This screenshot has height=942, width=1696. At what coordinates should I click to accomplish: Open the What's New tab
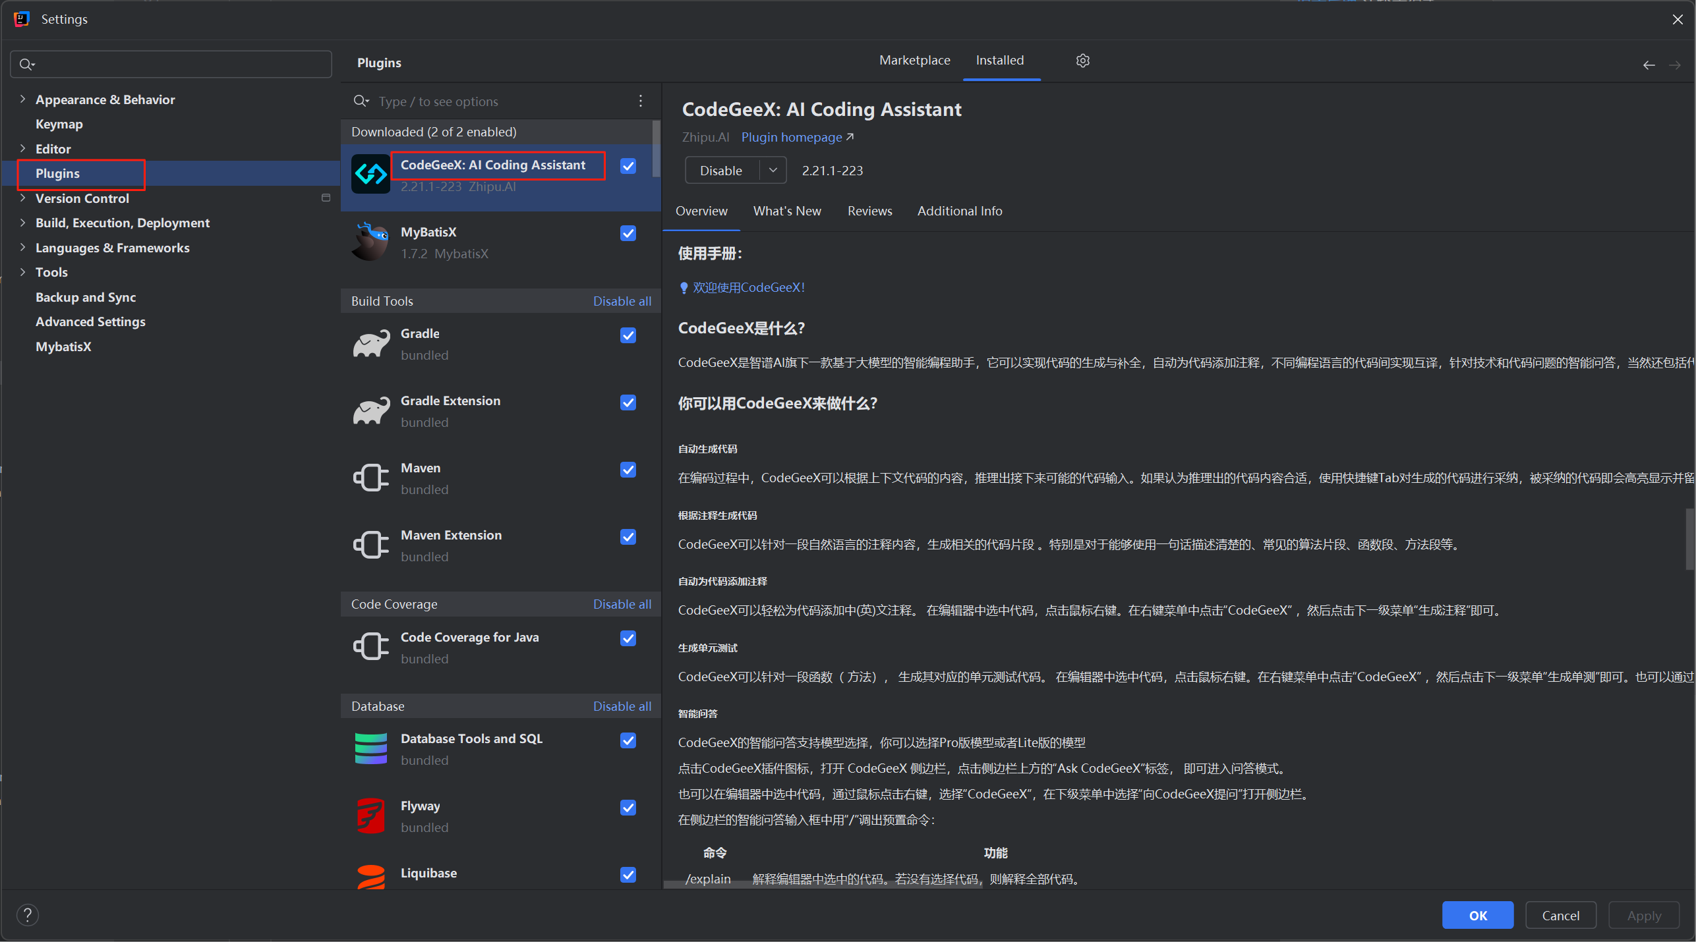click(786, 211)
